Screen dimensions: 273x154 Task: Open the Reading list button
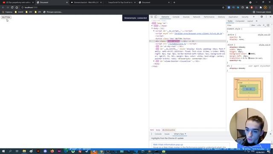pos(262,12)
